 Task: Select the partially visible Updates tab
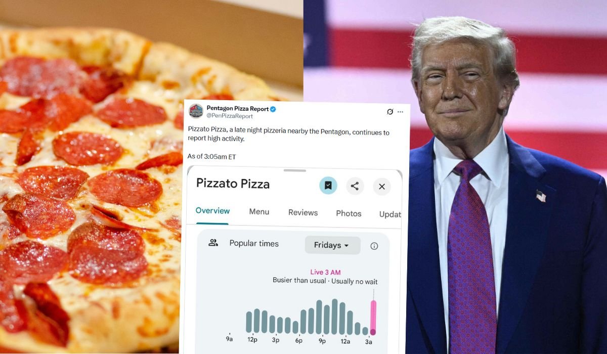click(x=390, y=214)
